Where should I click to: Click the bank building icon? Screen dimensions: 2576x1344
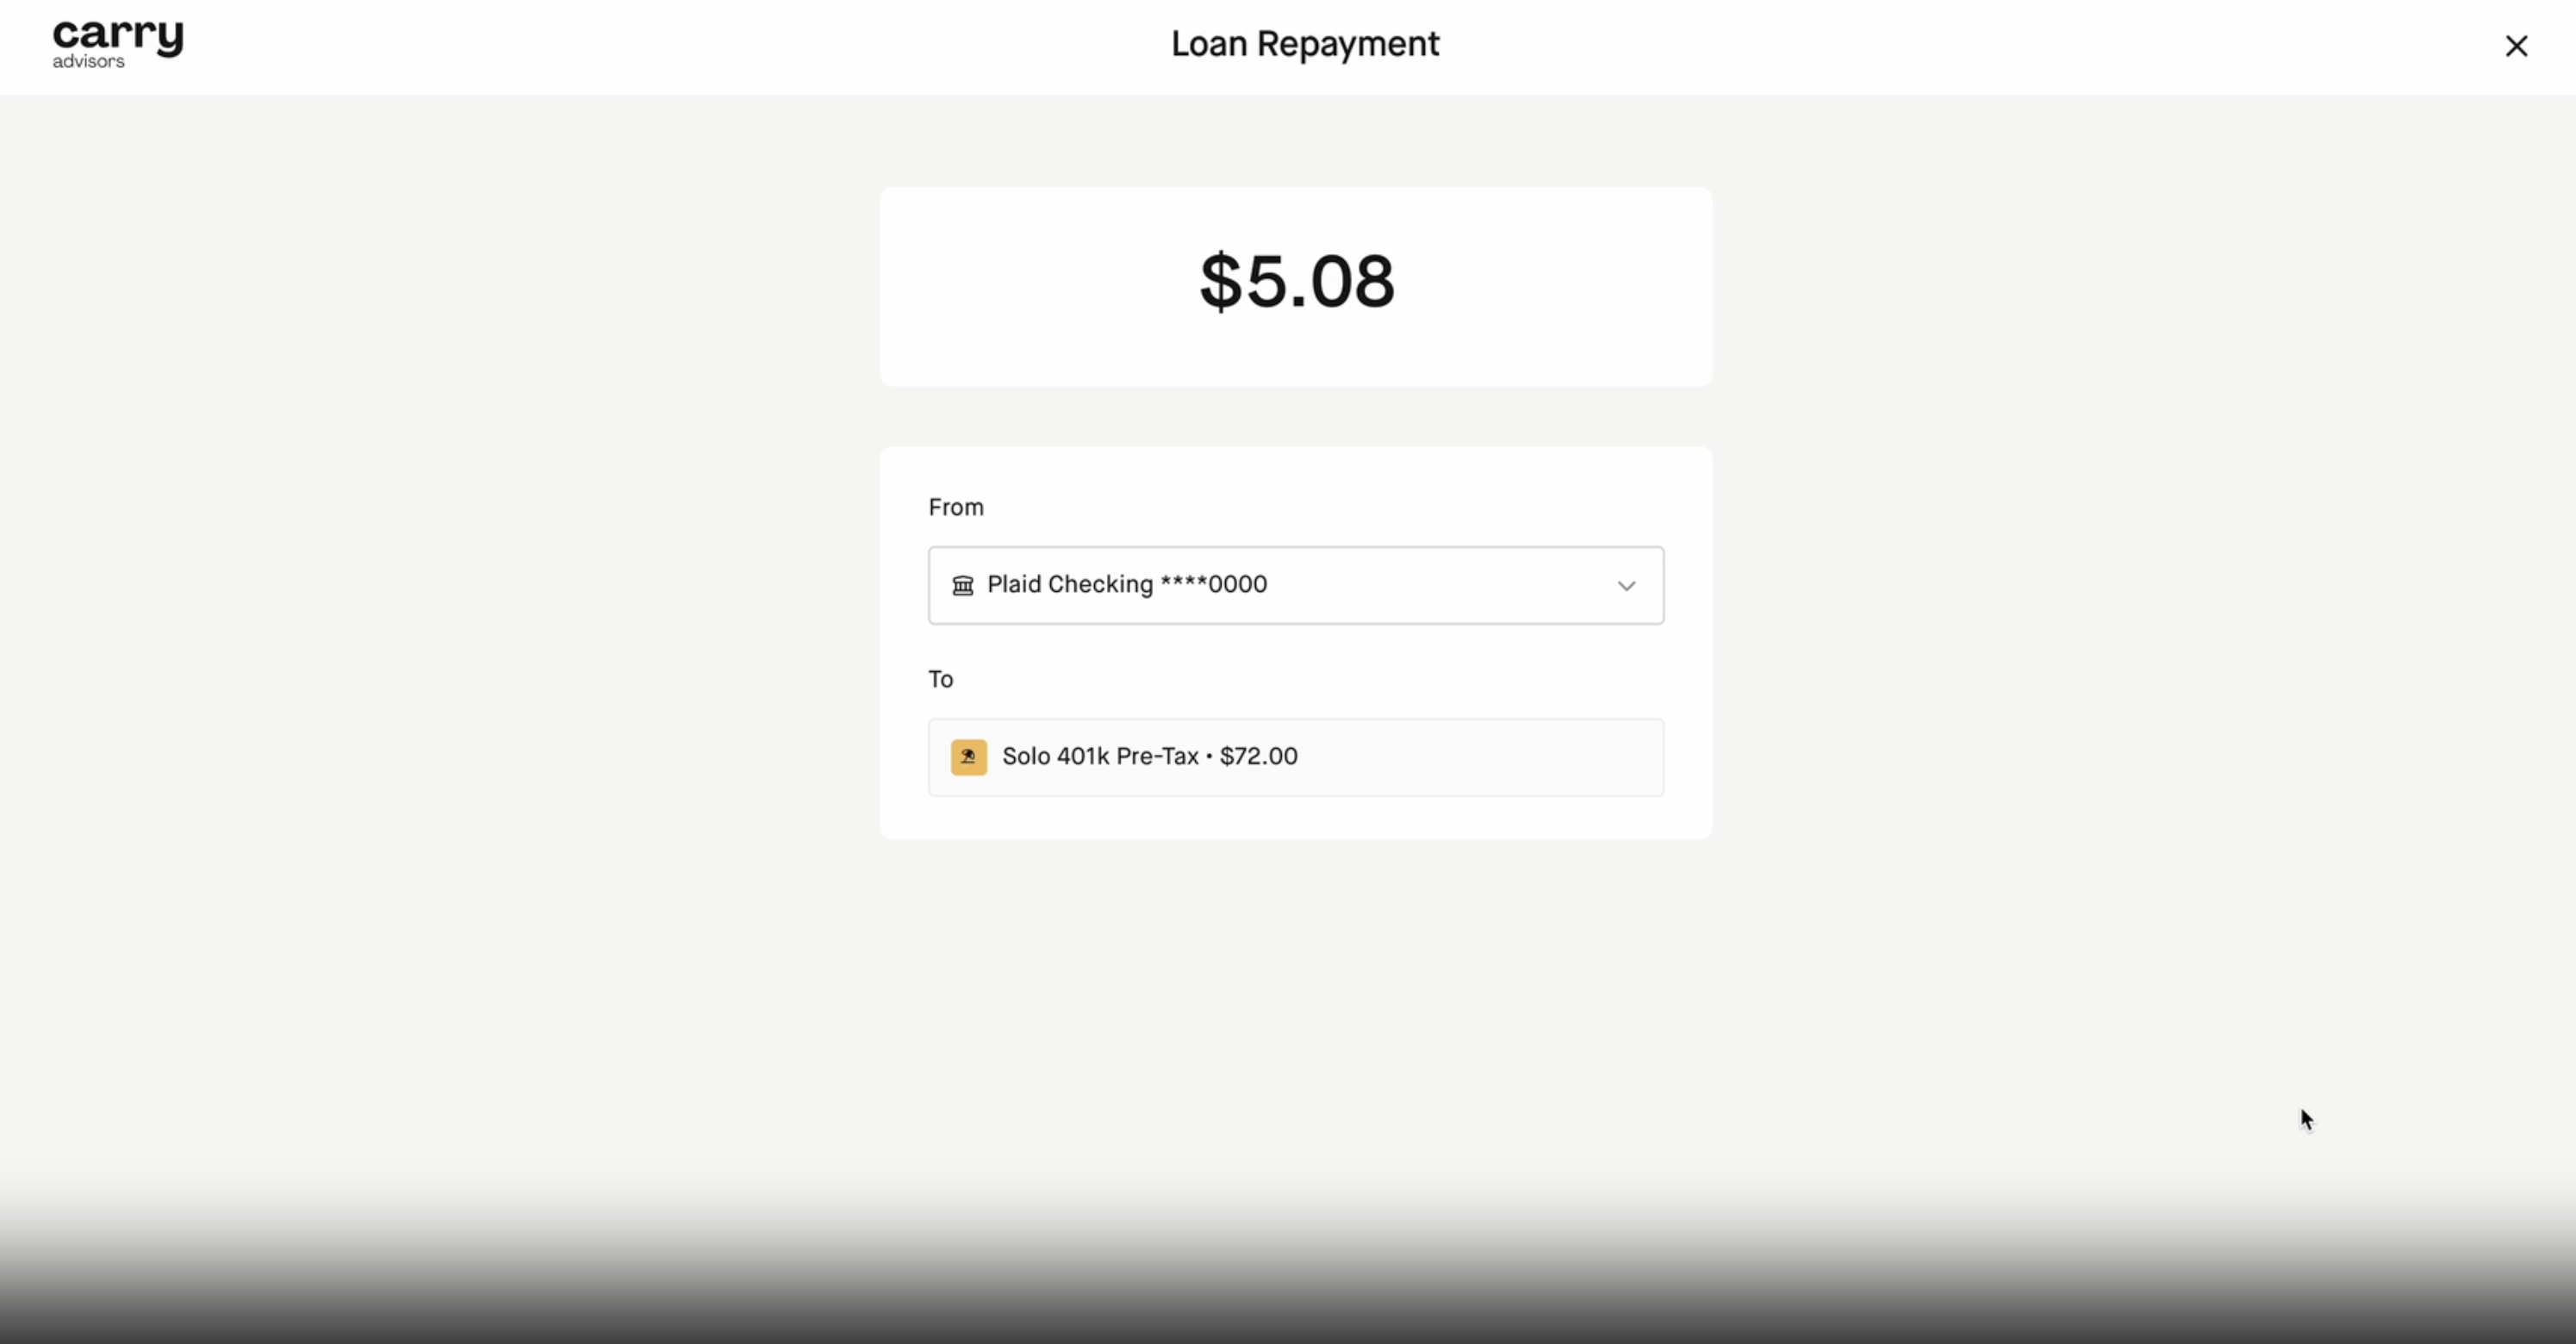click(962, 585)
